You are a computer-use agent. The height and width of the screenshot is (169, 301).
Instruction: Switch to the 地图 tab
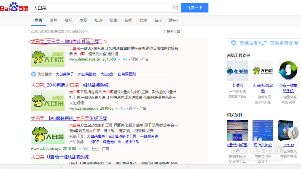tap(83, 20)
